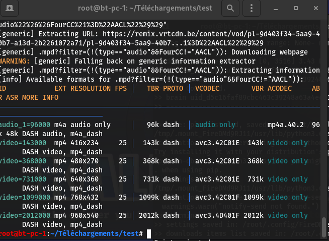Click the video=2012000 format ID

click(25, 215)
